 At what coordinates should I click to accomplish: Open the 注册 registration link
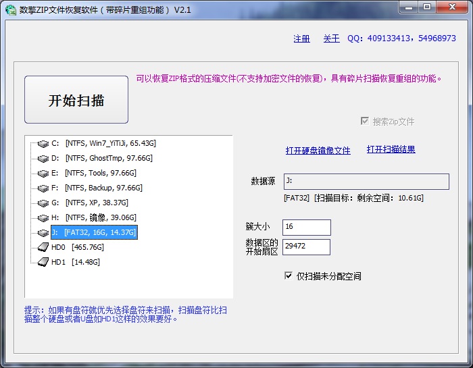pyautogui.click(x=301, y=39)
